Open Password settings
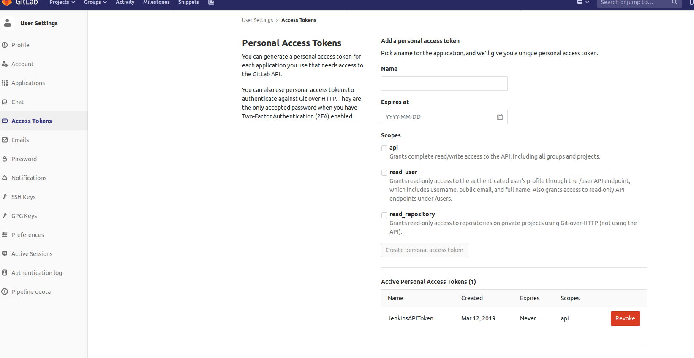Viewport: 694px width, 358px height. pyautogui.click(x=24, y=159)
